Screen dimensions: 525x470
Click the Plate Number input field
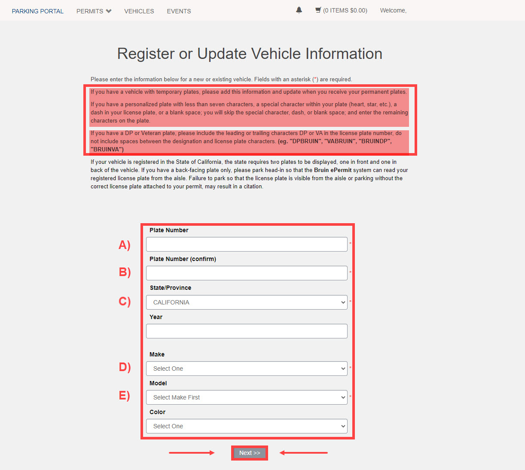tap(247, 244)
